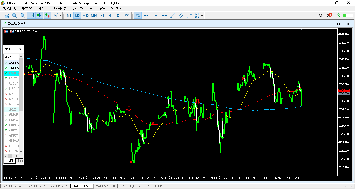The image size is (355, 189).
Task: Select the trendline drawing tool
Action: tap(173, 16)
